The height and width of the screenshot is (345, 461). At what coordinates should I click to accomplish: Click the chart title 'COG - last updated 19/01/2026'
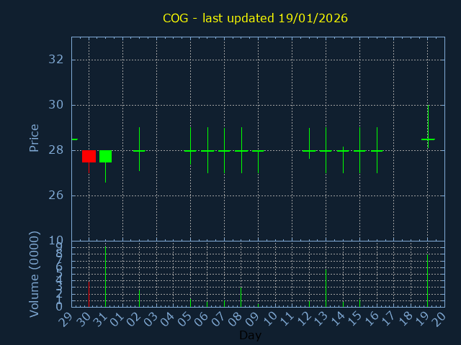(x=255, y=18)
